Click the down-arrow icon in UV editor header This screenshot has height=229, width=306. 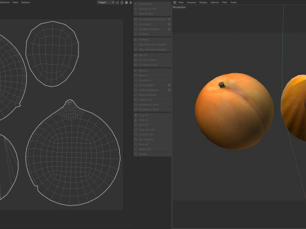tap(131, 3)
